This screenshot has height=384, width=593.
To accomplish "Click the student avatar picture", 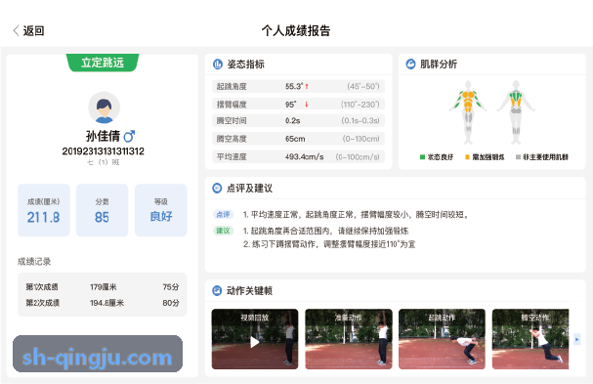I will [104, 107].
